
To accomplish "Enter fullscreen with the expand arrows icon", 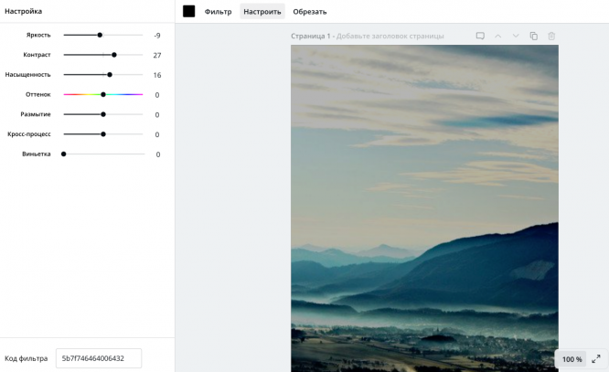I will [x=596, y=359].
